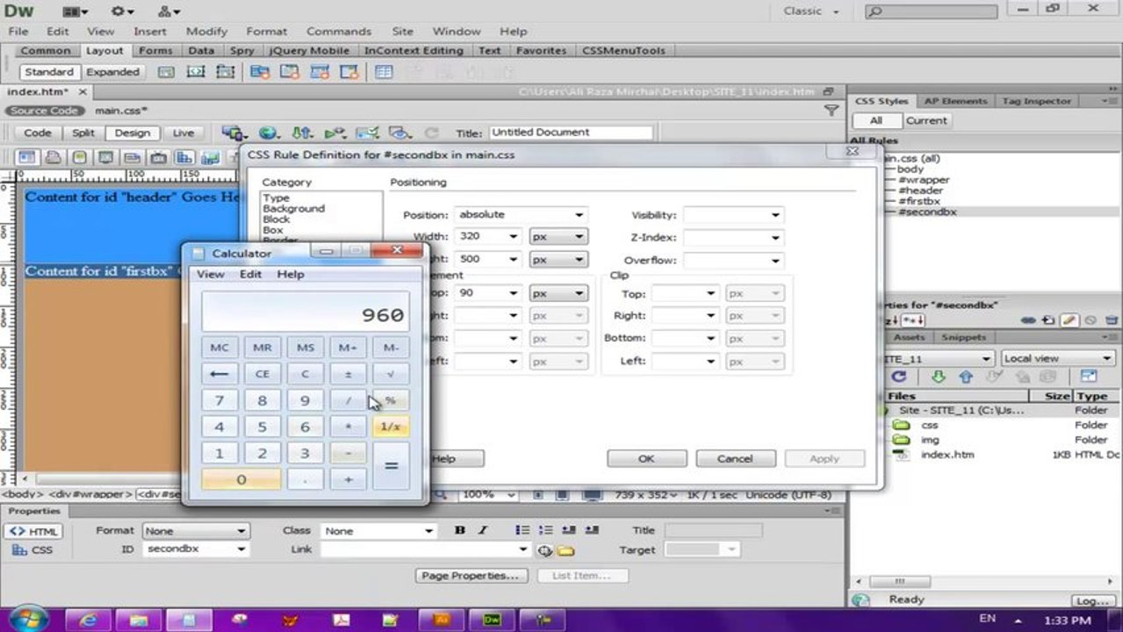Viewport: 1123px width, 632px height.
Task: Click the filter funnel icon near document tab
Action: tap(831, 111)
